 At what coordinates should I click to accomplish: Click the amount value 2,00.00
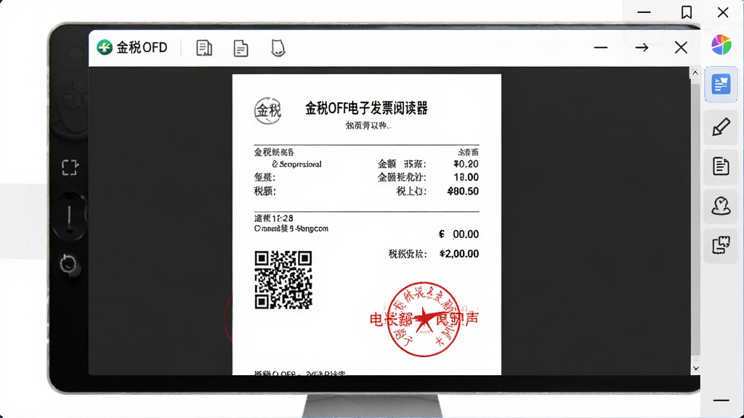click(x=459, y=254)
